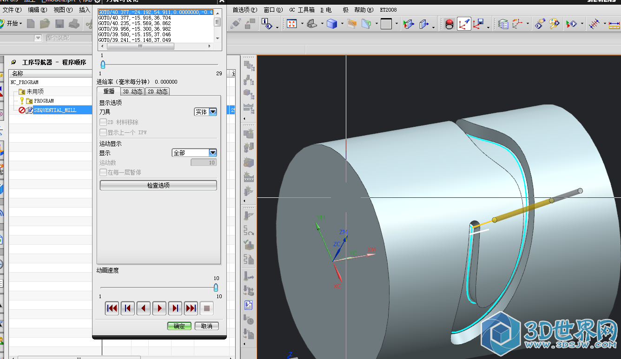
Task: Select the Shaded blue cube rendering icon
Action: (x=332, y=24)
